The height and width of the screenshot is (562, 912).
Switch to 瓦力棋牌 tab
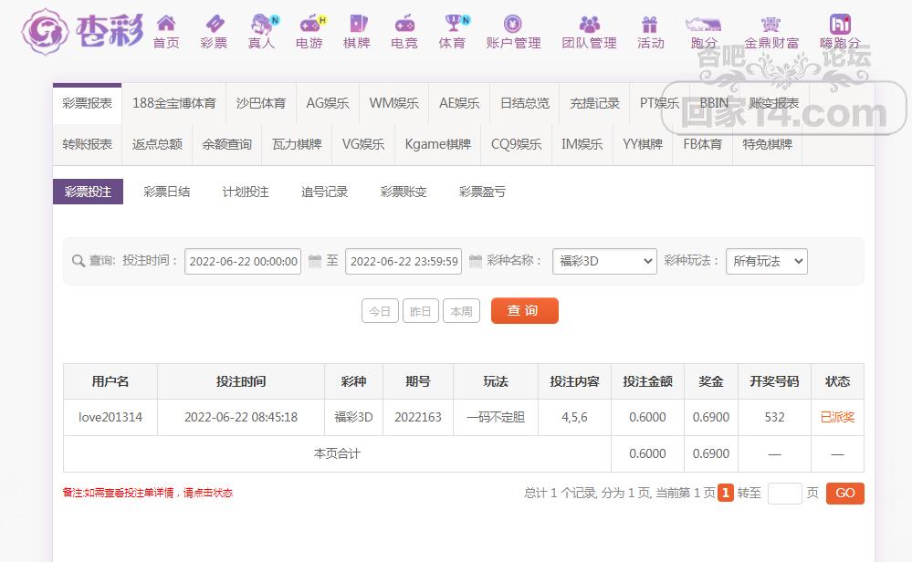click(297, 144)
